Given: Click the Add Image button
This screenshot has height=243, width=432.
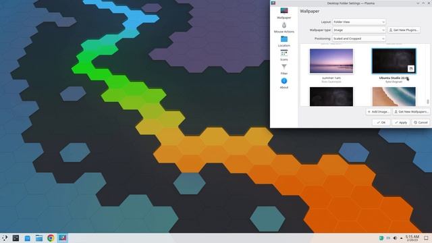Looking at the screenshot, I should pyautogui.click(x=378, y=111).
